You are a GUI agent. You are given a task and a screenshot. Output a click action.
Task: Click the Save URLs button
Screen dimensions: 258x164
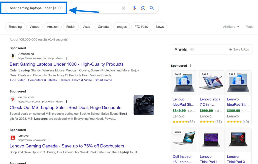239,50
